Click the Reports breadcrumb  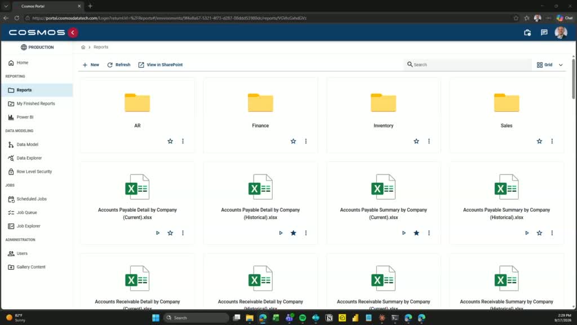pos(101,47)
